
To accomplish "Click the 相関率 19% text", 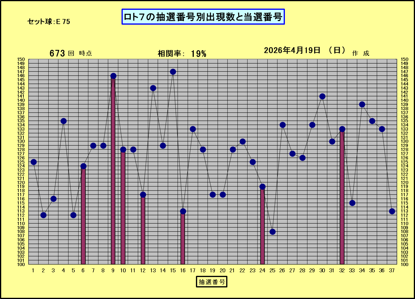I will point(182,54).
